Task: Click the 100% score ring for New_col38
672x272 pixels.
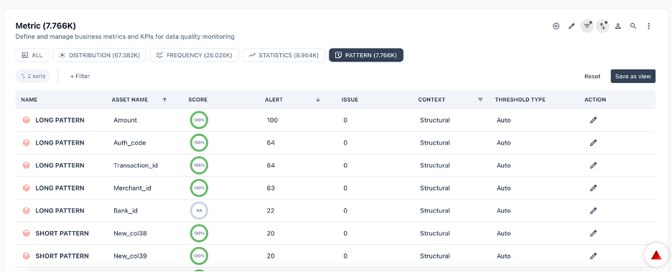Action: [199, 233]
